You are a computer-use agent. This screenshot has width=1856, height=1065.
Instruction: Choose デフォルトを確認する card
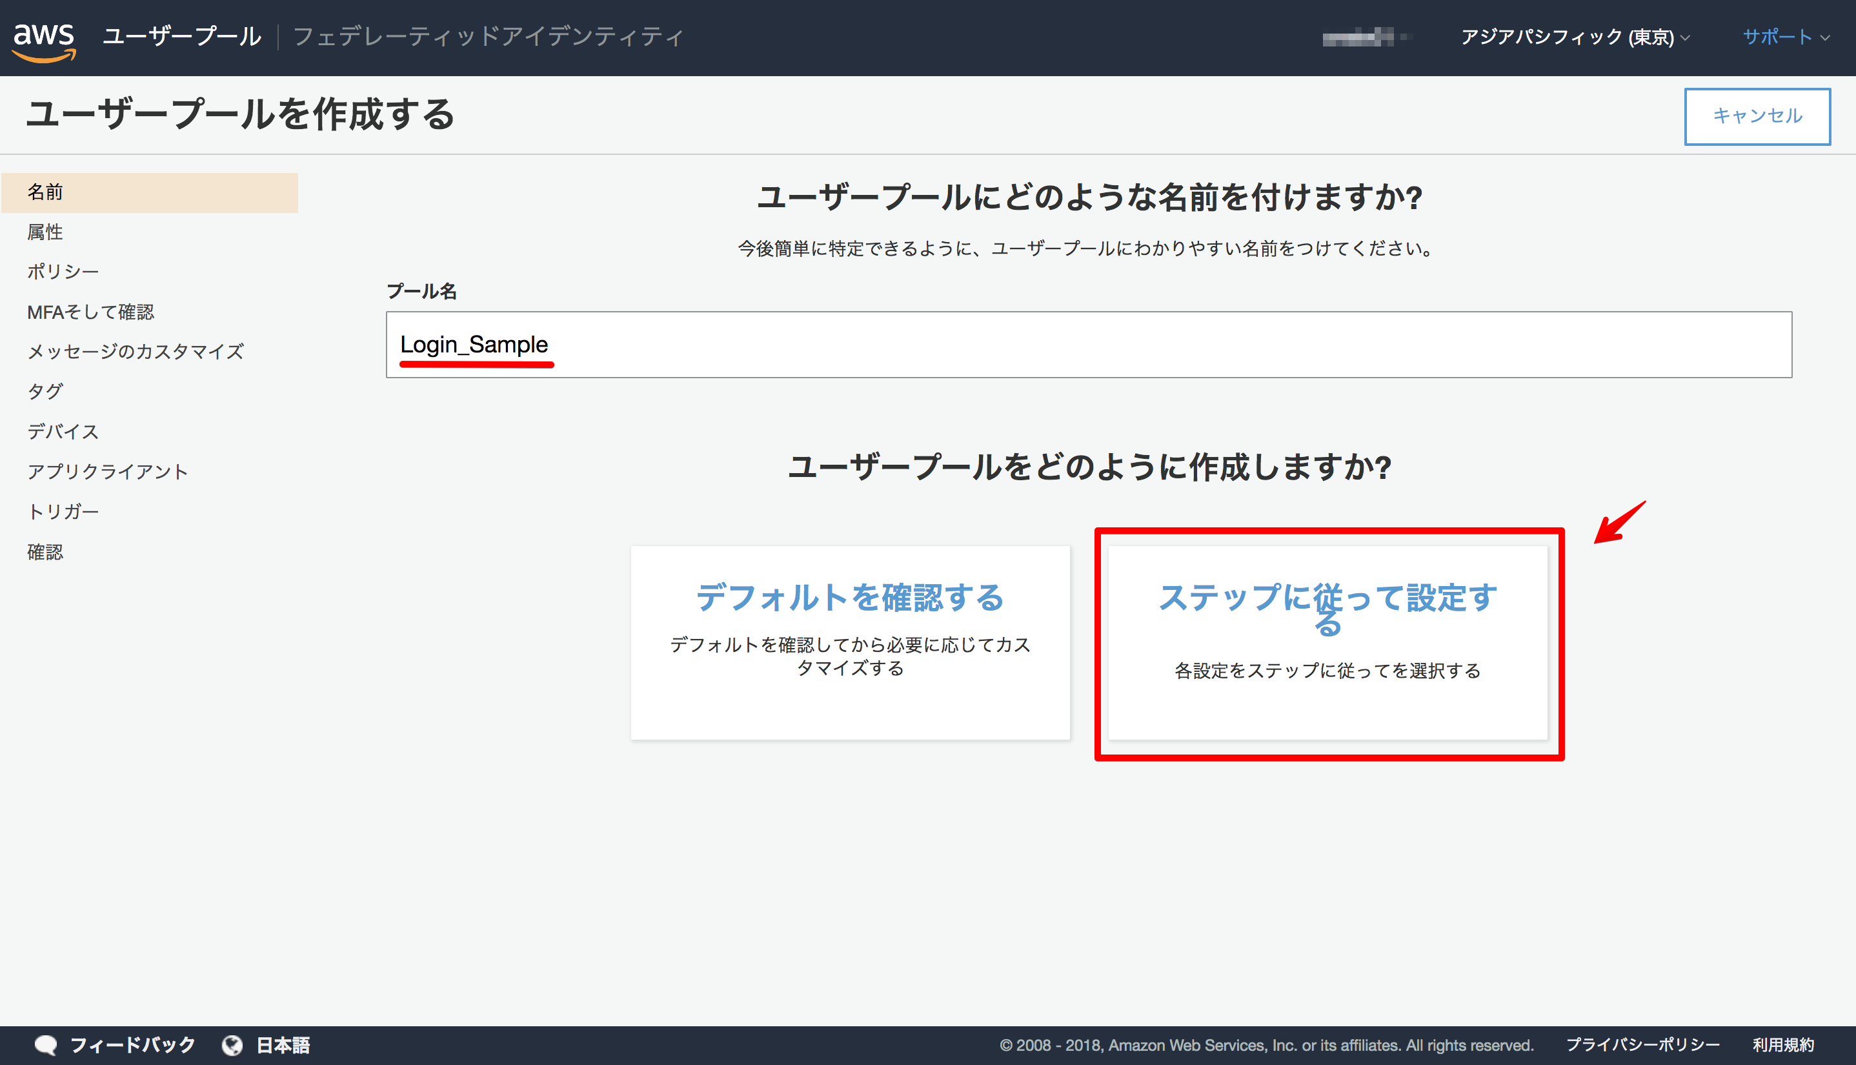(850, 642)
